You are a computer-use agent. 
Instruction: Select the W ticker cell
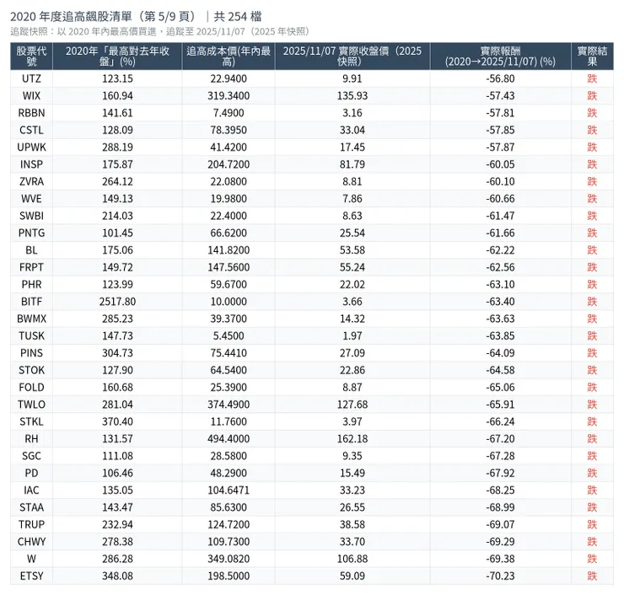(x=31, y=559)
